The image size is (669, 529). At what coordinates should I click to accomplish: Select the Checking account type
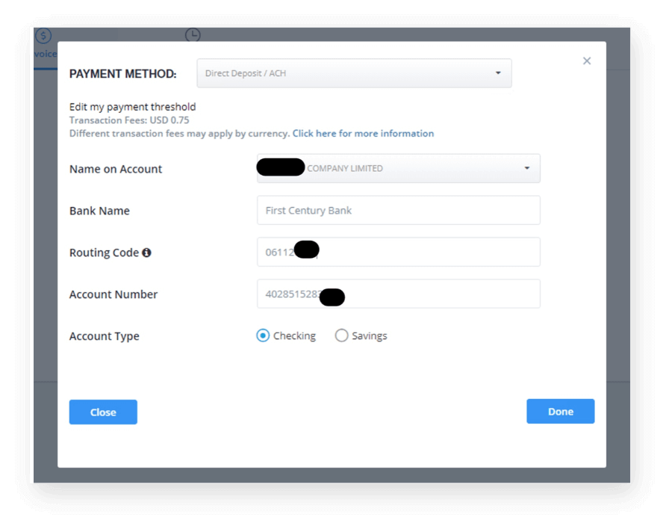(263, 336)
